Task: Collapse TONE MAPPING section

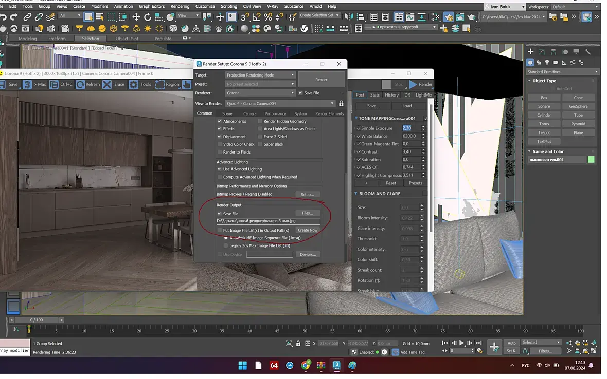Action: 356,118
